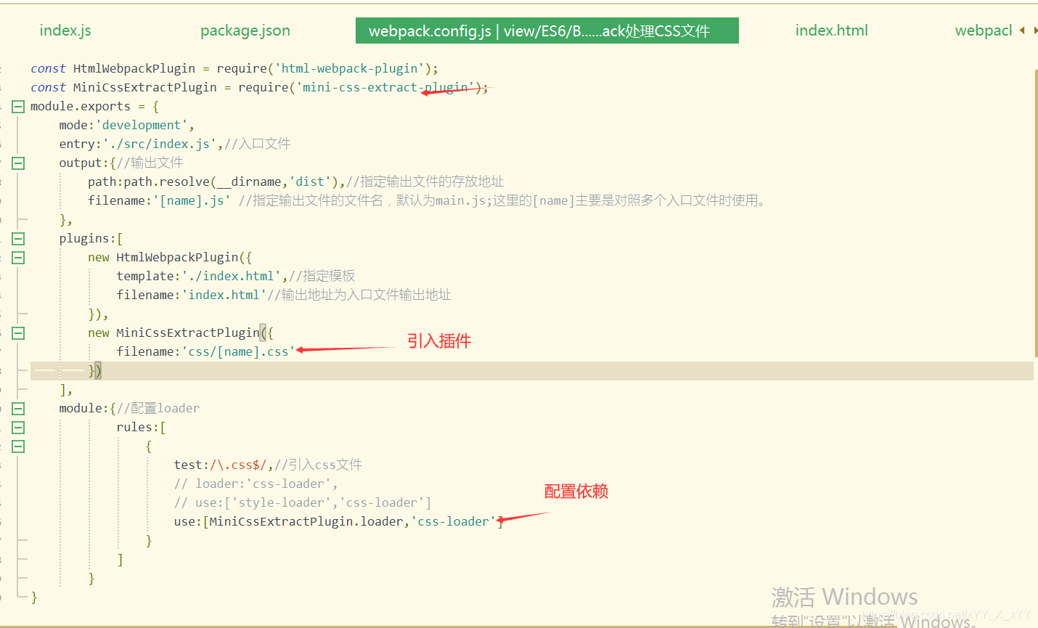Click the commented use:['style-loader','css-loader'] line
The height and width of the screenshot is (628, 1038).
(x=303, y=502)
